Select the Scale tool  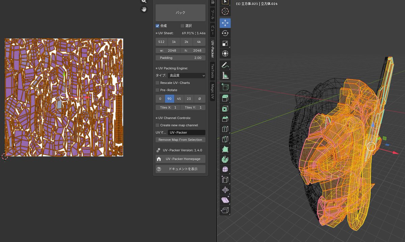point(225,43)
